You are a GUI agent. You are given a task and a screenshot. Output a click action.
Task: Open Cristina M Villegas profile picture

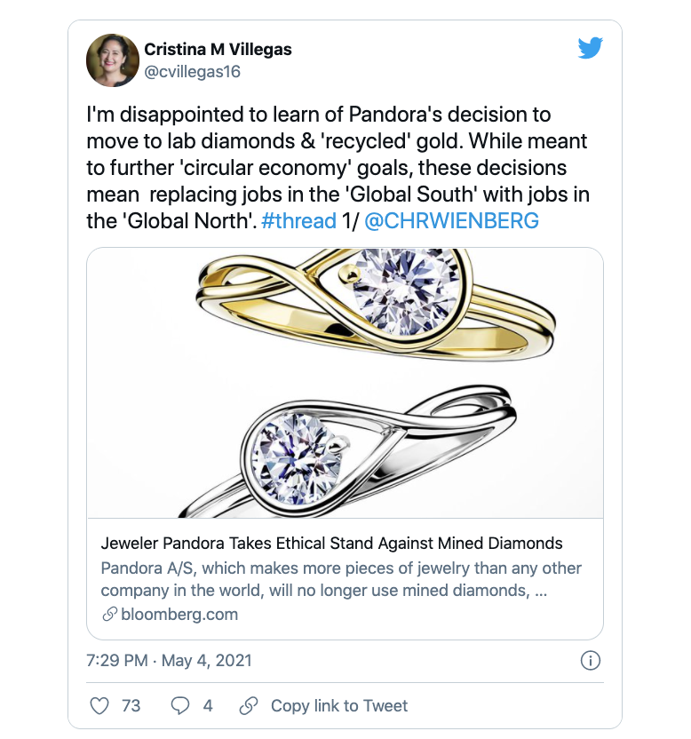pos(113,60)
